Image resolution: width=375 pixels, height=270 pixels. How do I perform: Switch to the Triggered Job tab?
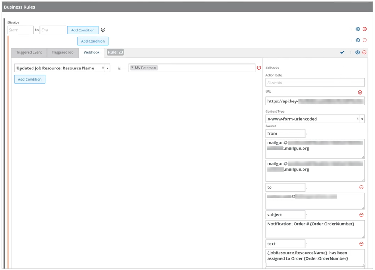click(63, 52)
